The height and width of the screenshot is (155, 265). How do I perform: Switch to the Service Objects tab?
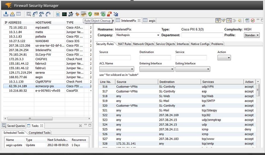pyautogui.click(x=165, y=44)
